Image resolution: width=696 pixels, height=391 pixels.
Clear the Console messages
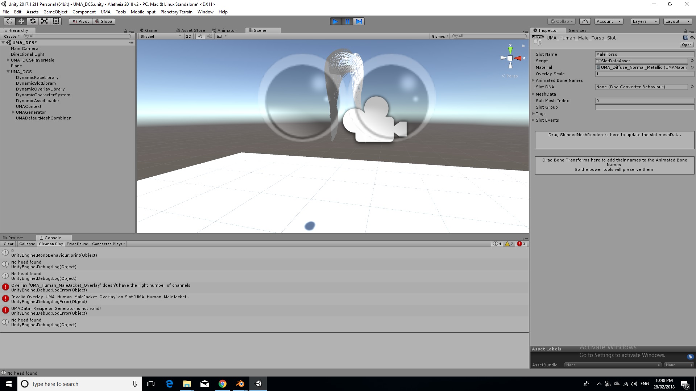[8, 244]
